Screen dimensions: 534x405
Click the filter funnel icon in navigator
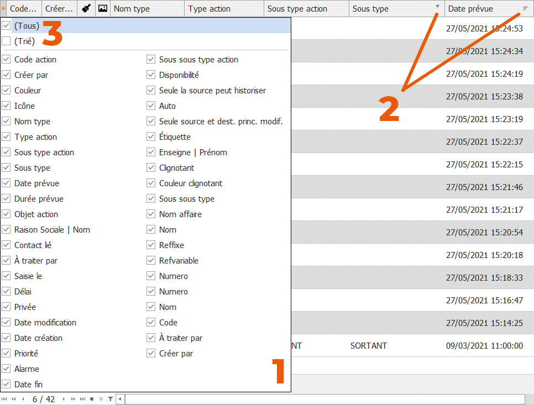click(x=111, y=399)
